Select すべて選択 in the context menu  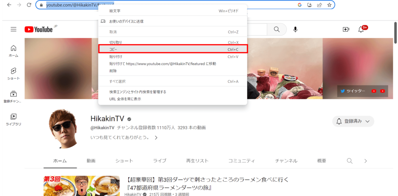click(x=173, y=82)
